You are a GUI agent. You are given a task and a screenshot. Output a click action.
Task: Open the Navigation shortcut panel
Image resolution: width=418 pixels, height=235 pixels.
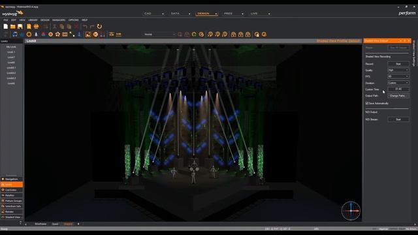[x=12, y=179]
